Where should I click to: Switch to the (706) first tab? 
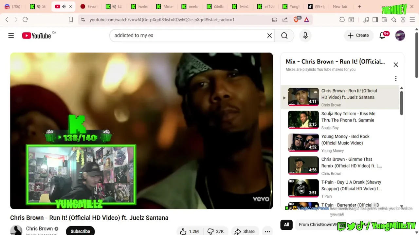tap(13, 7)
